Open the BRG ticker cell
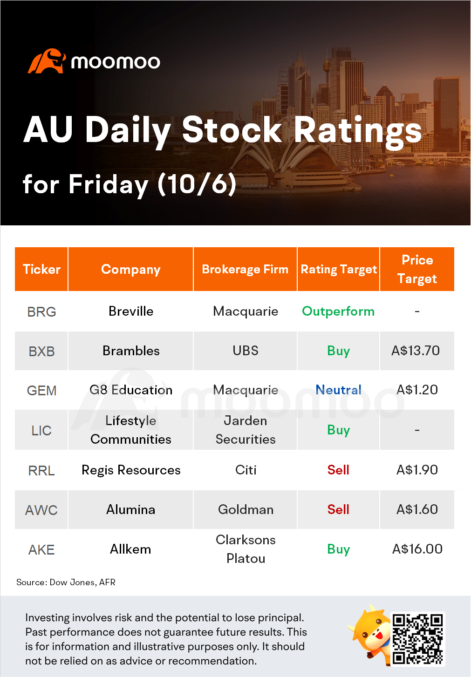The width and height of the screenshot is (471, 677). tap(41, 311)
